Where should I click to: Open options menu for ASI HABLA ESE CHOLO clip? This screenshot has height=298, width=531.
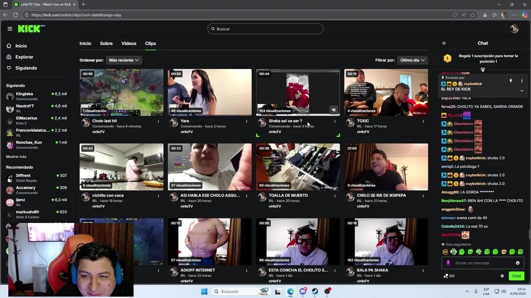[246, 196]
